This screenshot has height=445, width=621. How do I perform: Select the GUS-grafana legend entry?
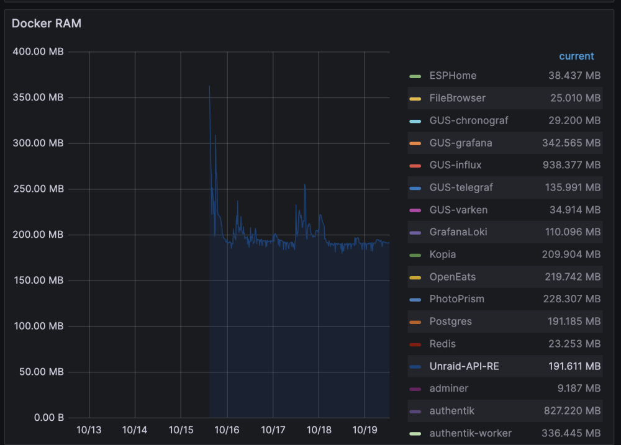(461, 143)
